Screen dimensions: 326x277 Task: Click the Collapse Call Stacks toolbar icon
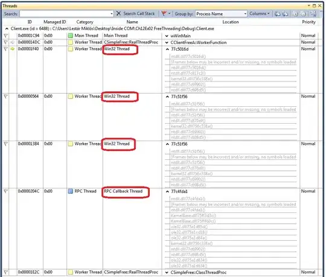[x=285, y=14]
